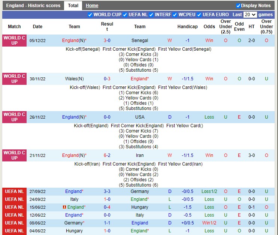
Task: Click HT score 3-0 on Iran row
Action: pos(251,155)
